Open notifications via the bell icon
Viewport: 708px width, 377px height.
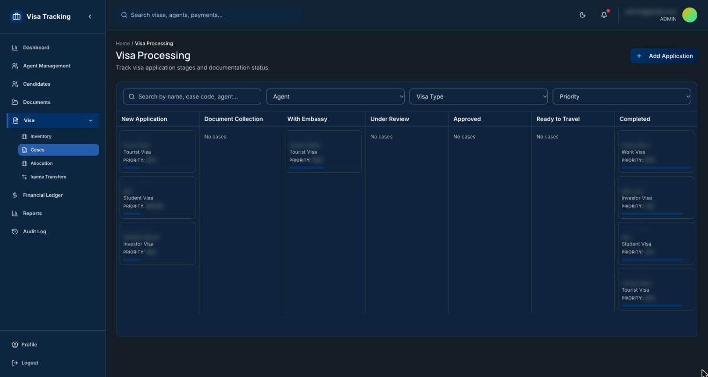(604, 15)
